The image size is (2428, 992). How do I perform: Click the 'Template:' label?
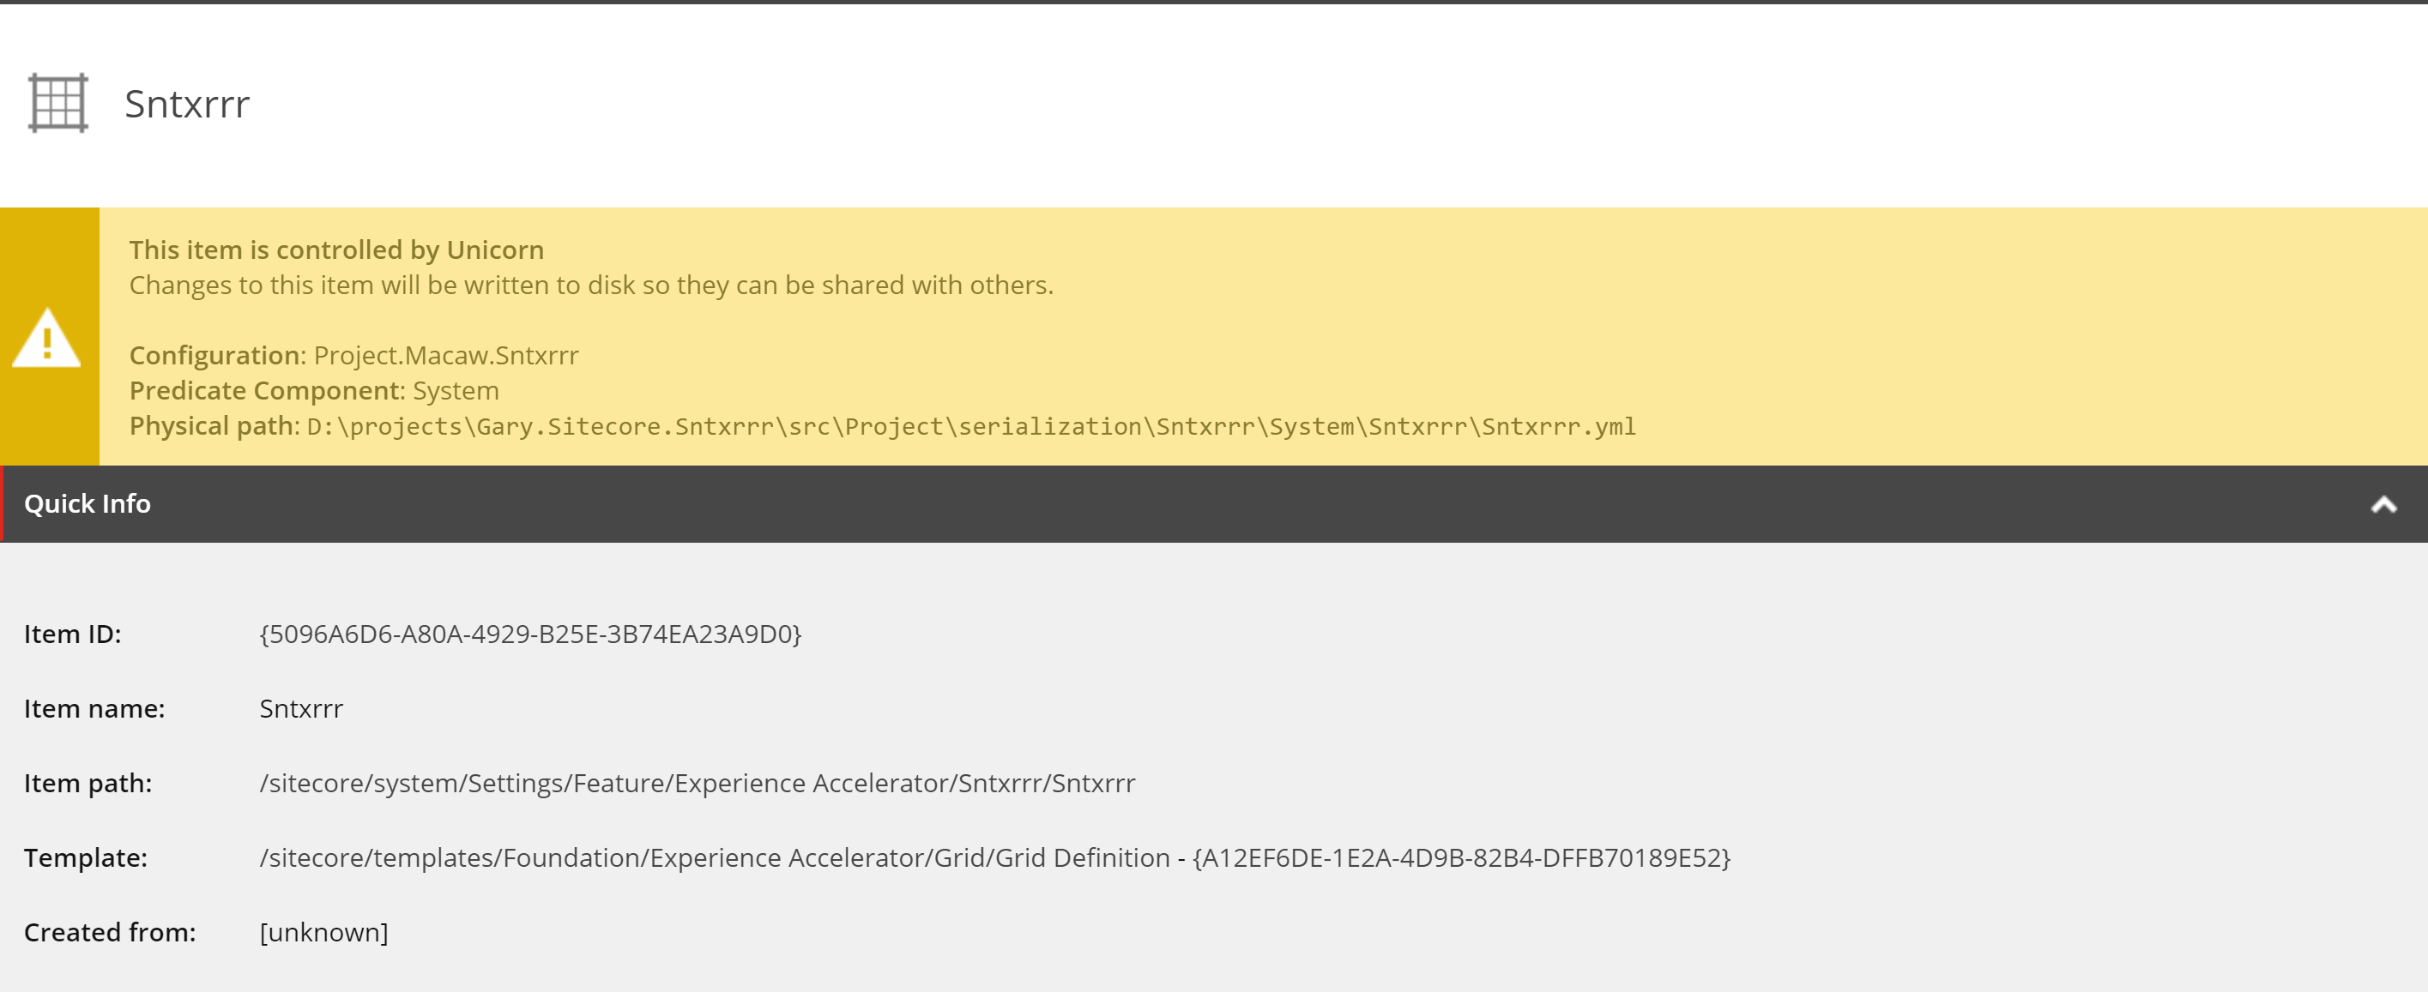point(86,857)
